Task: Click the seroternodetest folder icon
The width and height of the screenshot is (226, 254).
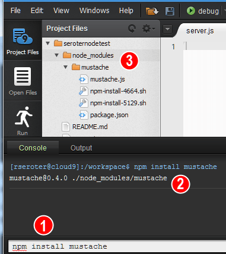Action: (58, 43)
